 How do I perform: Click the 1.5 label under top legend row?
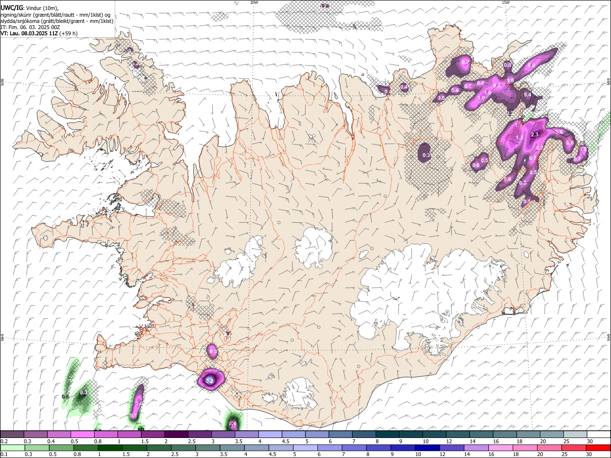(145, 441)
